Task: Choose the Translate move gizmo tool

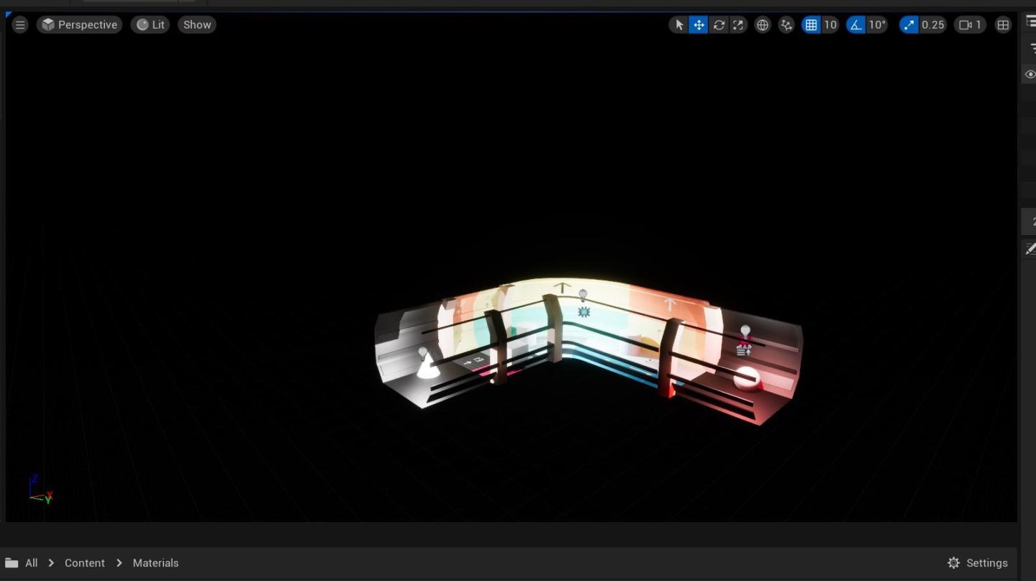Action: [699, 25]
